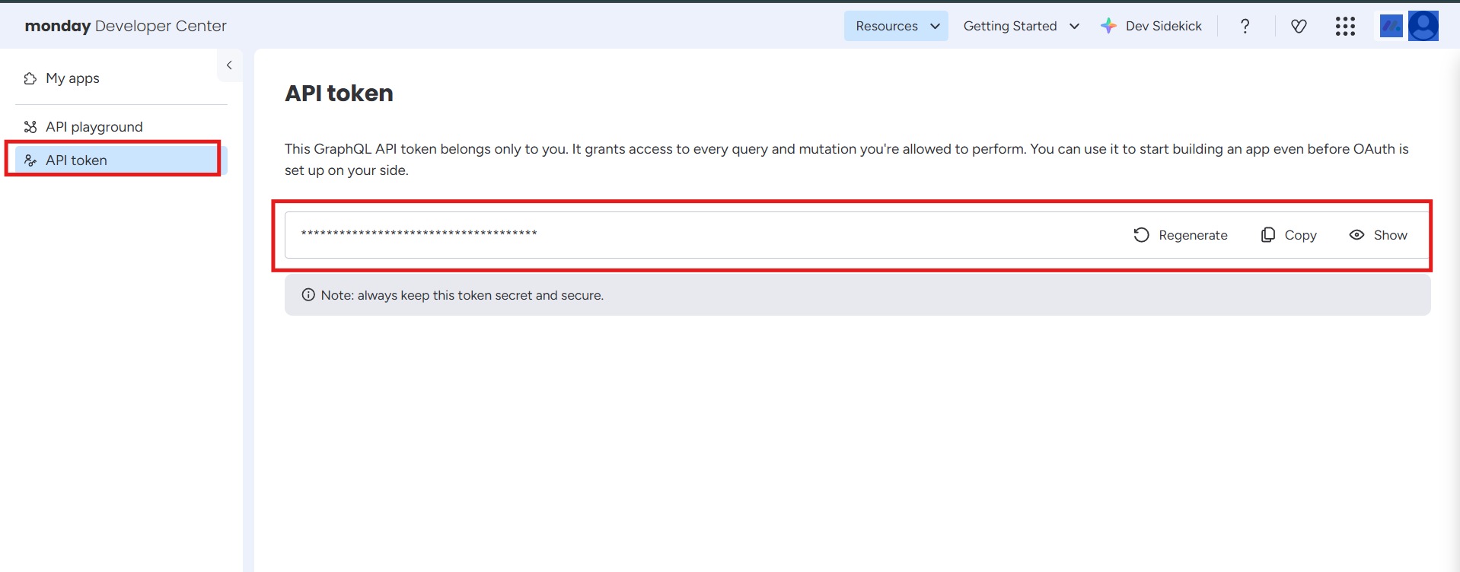Open the My apps page

(72, 78)
